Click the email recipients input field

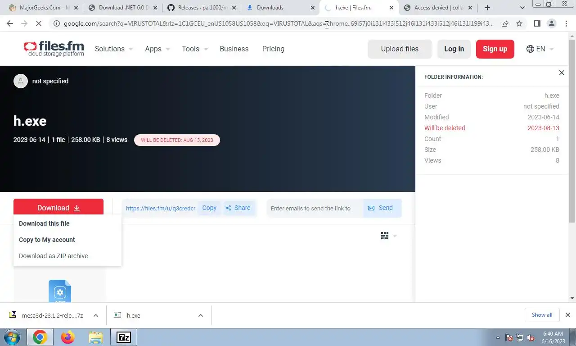click(x=315, y=208)
